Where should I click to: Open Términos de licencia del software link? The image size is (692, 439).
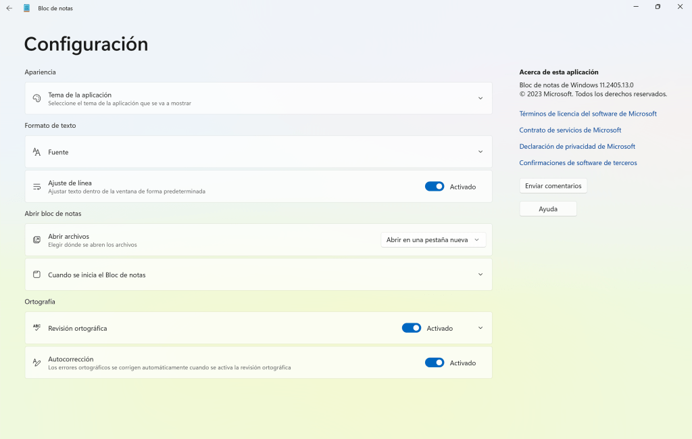(588, 114)
